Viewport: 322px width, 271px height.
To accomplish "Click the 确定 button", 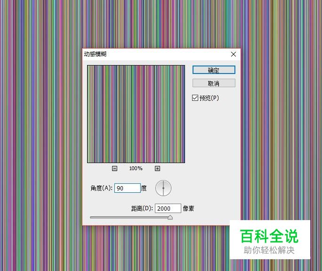I will coord(214,70).
